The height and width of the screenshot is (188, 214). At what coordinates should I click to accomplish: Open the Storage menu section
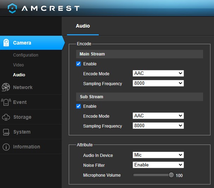click(31, 117)
